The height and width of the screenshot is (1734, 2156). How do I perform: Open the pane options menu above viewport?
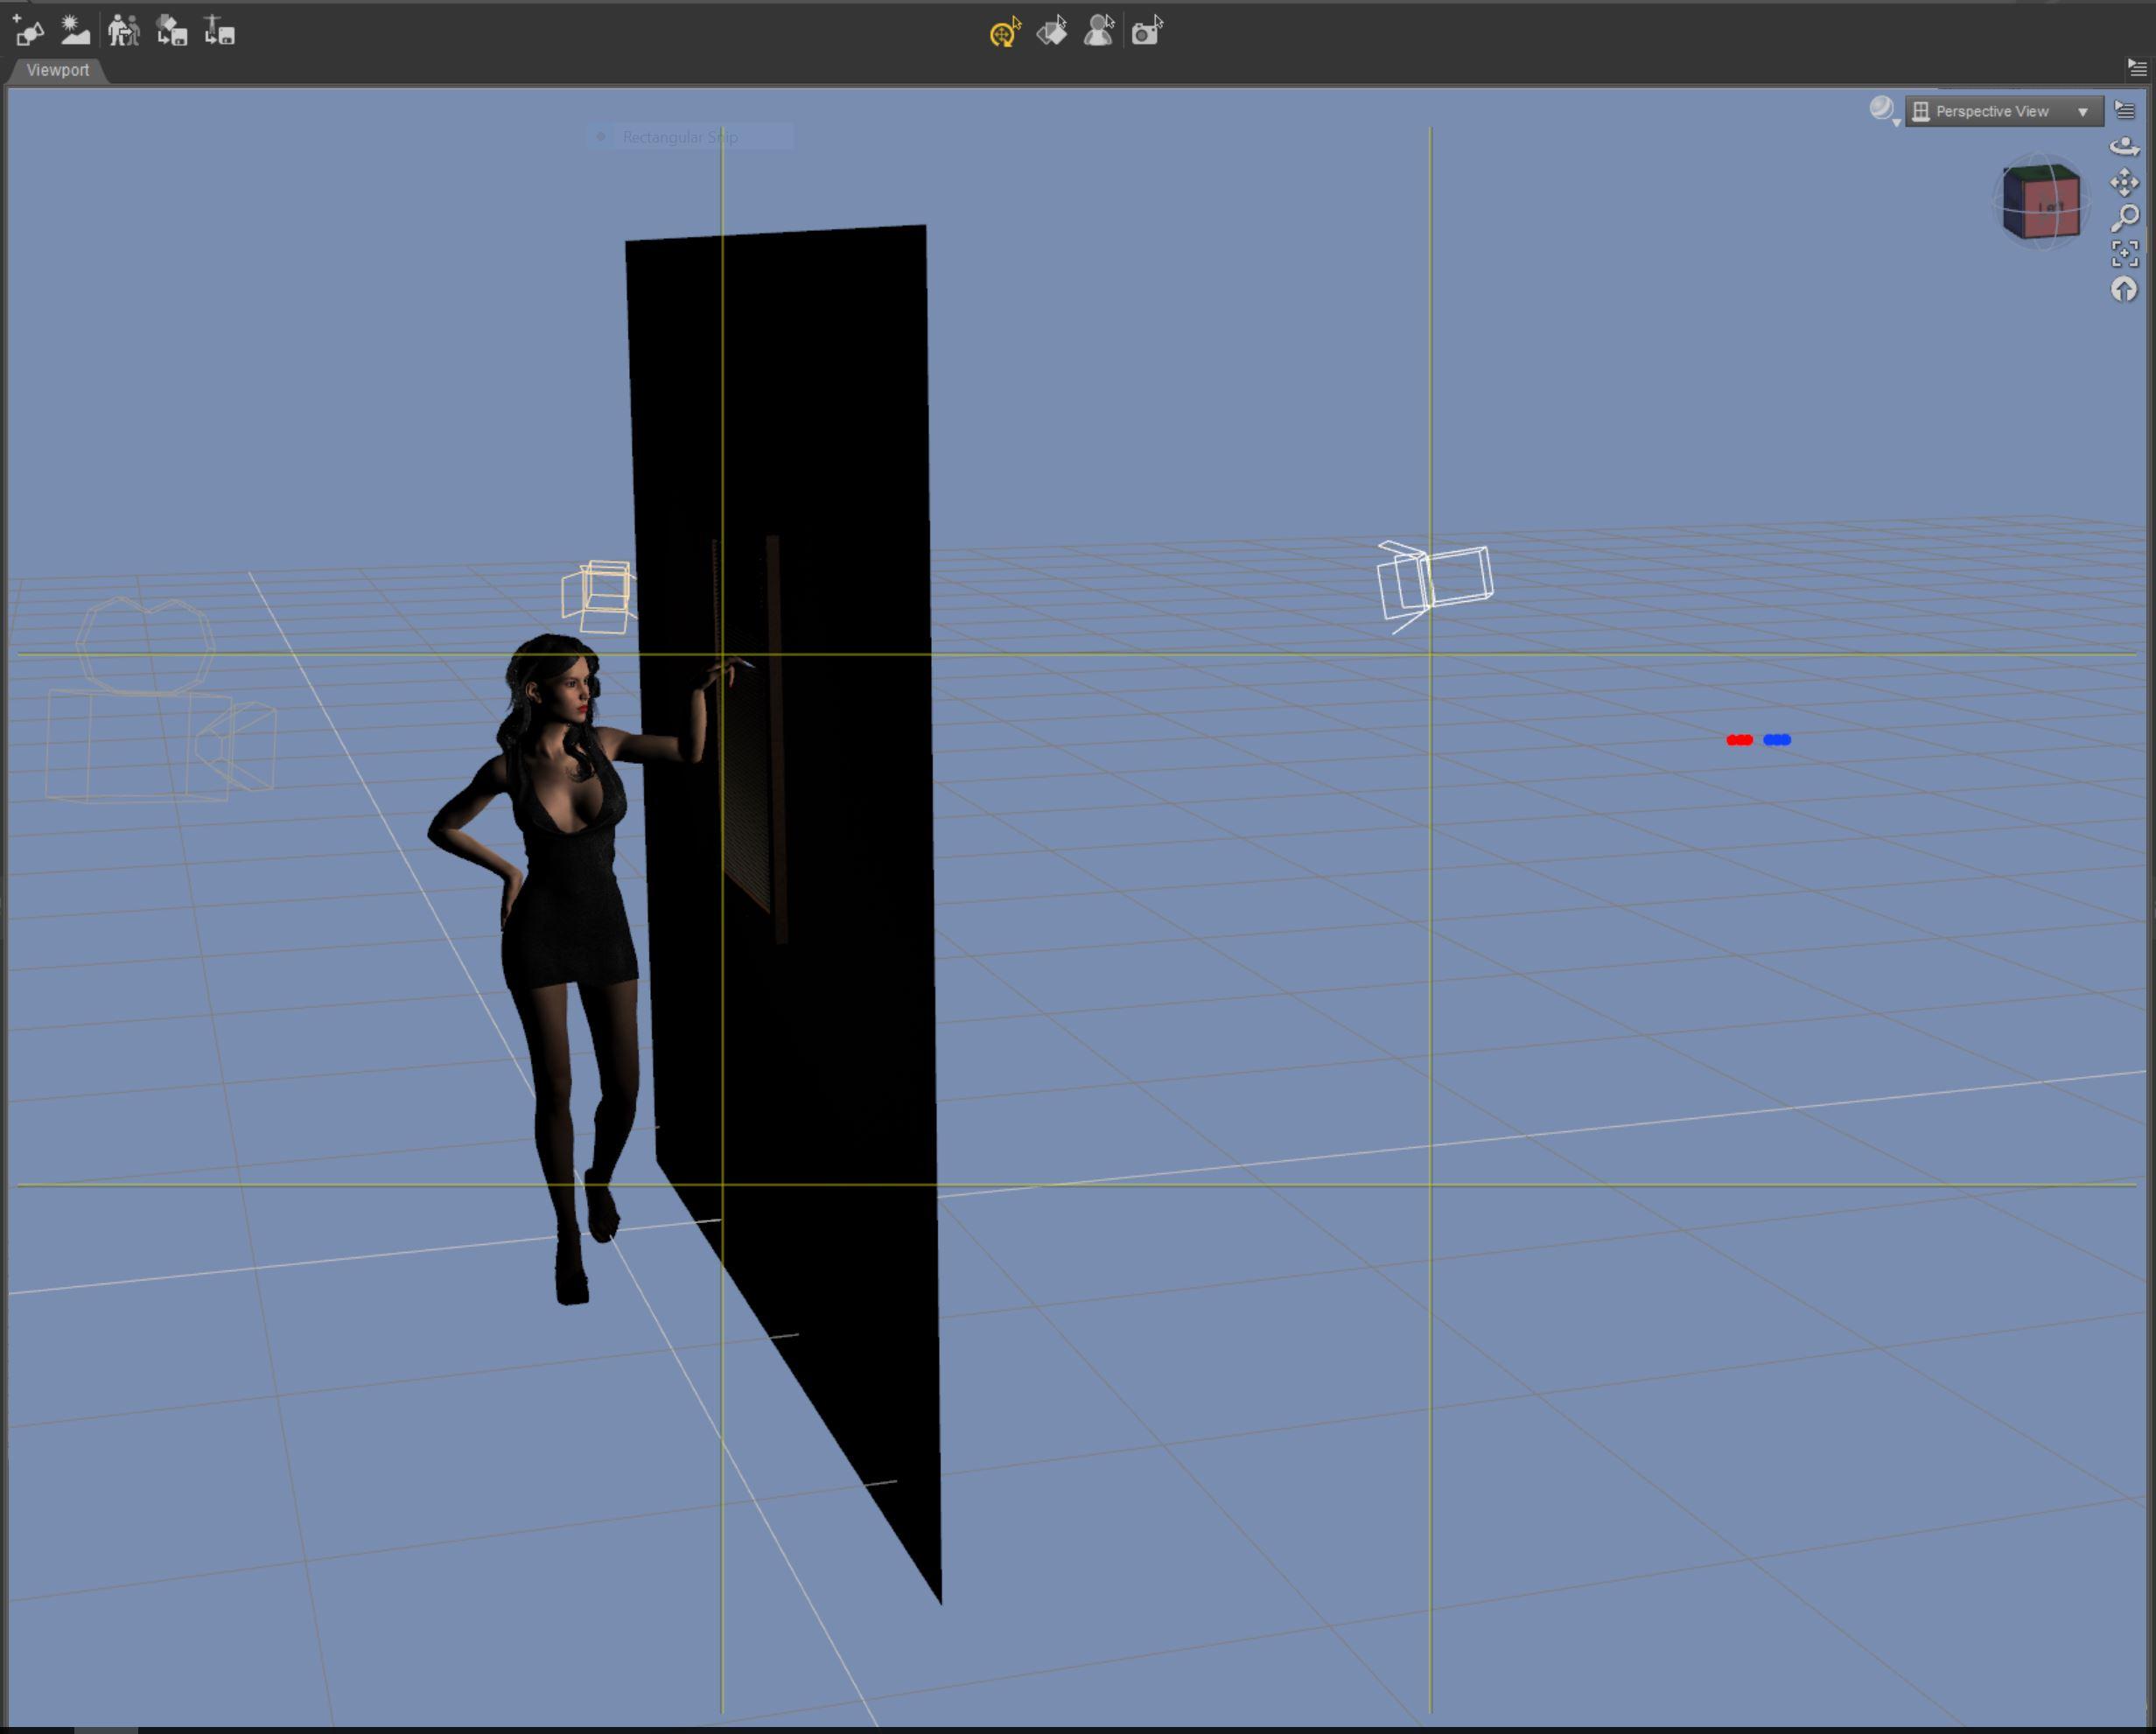[2137, 68]
